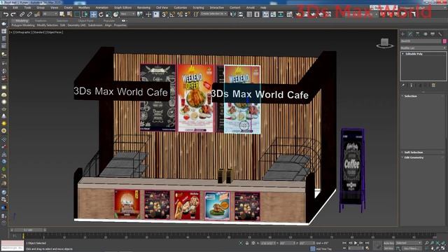Switch to the Object Paint ribbon tab

pos(85,21)
